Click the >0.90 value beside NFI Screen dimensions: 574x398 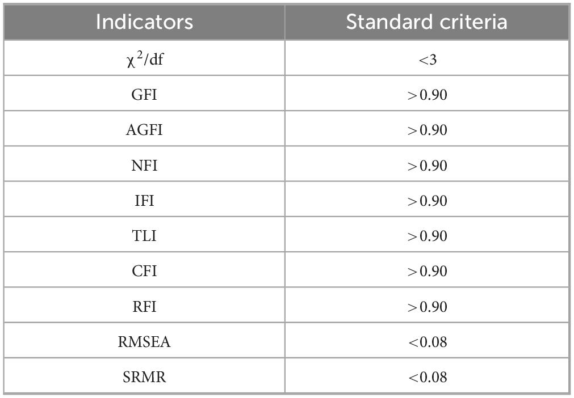click(x=427, y=166)
